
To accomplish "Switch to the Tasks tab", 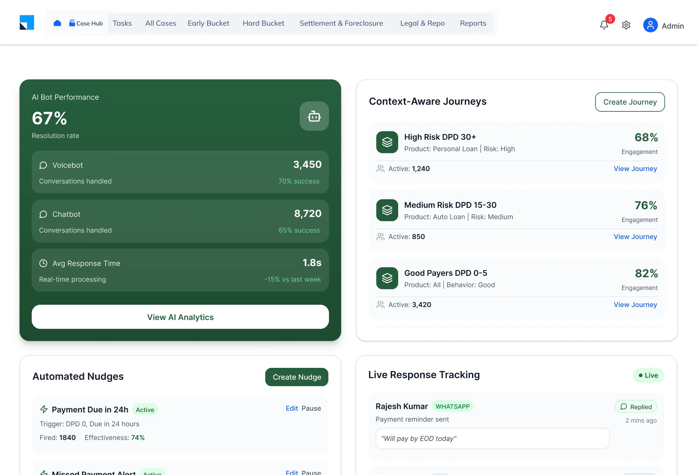I will [122, 23].
